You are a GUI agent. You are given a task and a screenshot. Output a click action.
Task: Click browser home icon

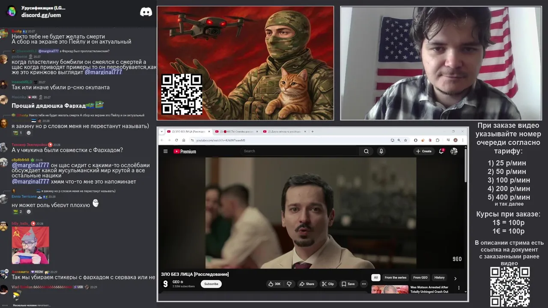[184, 140]
